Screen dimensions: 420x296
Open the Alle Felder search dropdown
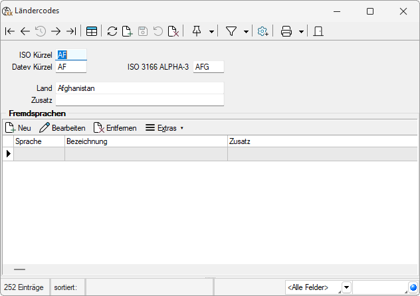pos(346,287)
